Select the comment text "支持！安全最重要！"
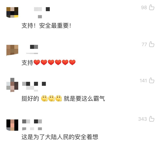This screenshot has width=165, height=146. pos(46,26)
